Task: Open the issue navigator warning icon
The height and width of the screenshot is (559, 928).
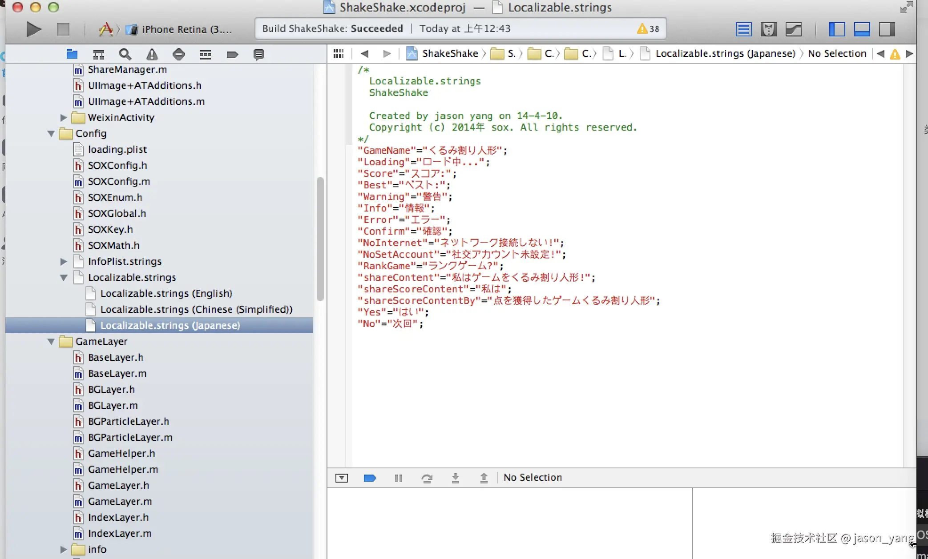Action: [152, 54]
